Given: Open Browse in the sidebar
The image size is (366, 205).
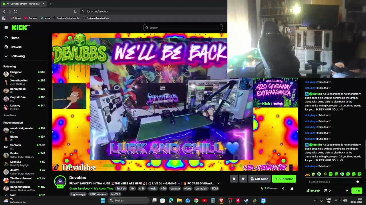Looking at the screenshot, I should click(16, 47).
